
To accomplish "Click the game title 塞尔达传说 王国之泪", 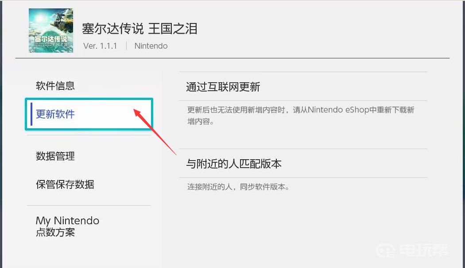I will (139, 29).
